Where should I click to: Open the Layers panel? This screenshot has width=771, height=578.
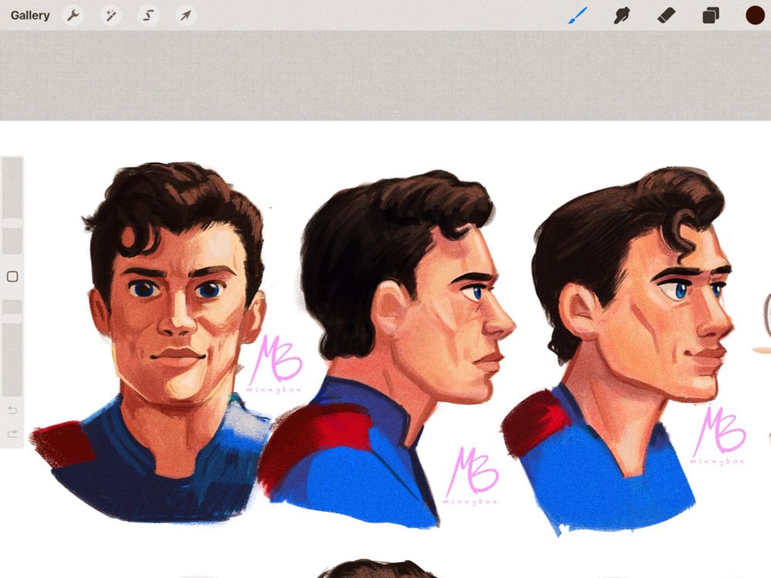711,15
